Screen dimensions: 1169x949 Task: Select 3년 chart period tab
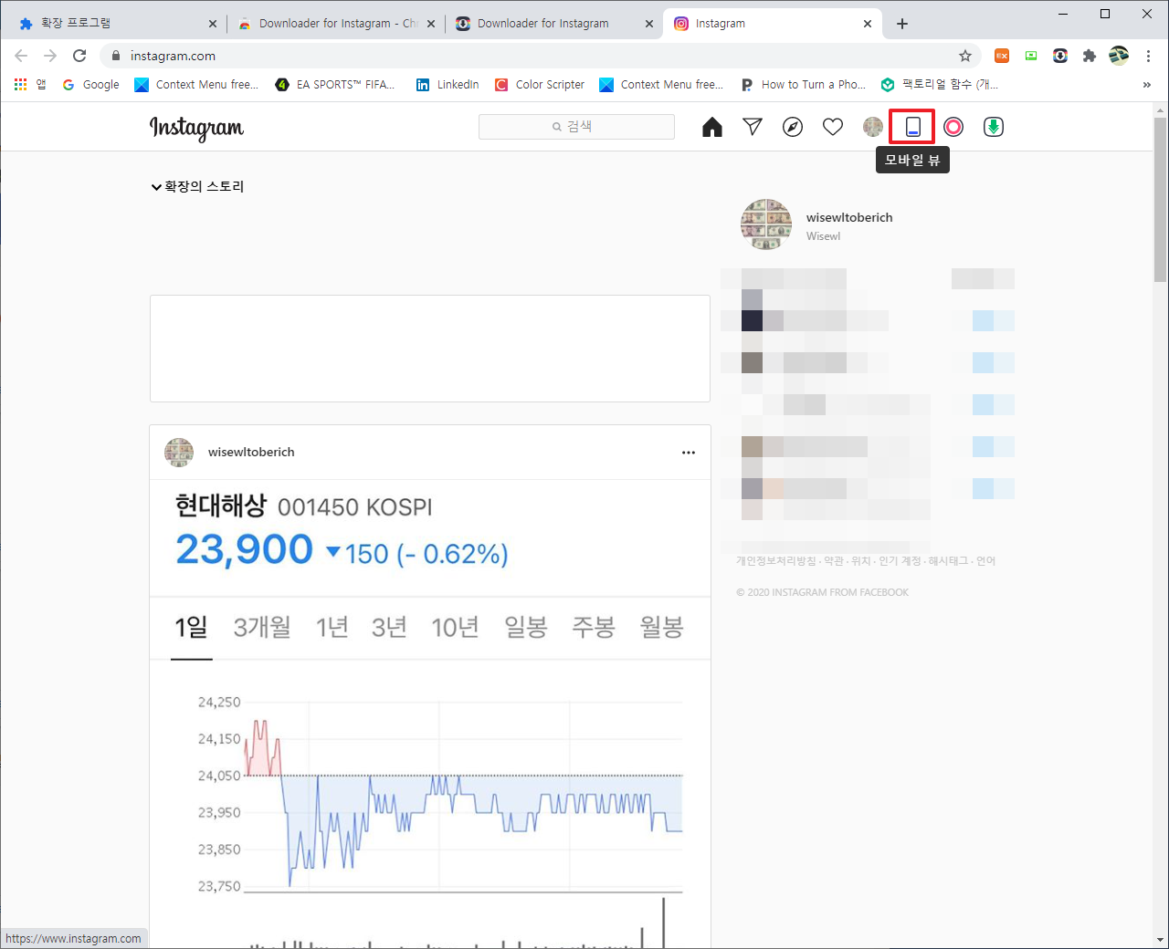tap(389, 627)
